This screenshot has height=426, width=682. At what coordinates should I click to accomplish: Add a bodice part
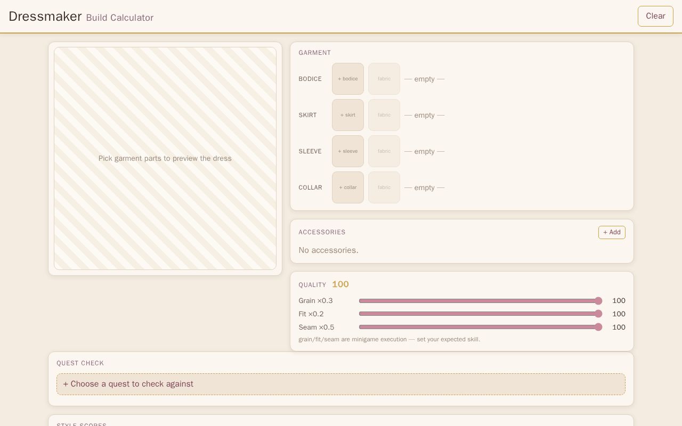(348, 79)
